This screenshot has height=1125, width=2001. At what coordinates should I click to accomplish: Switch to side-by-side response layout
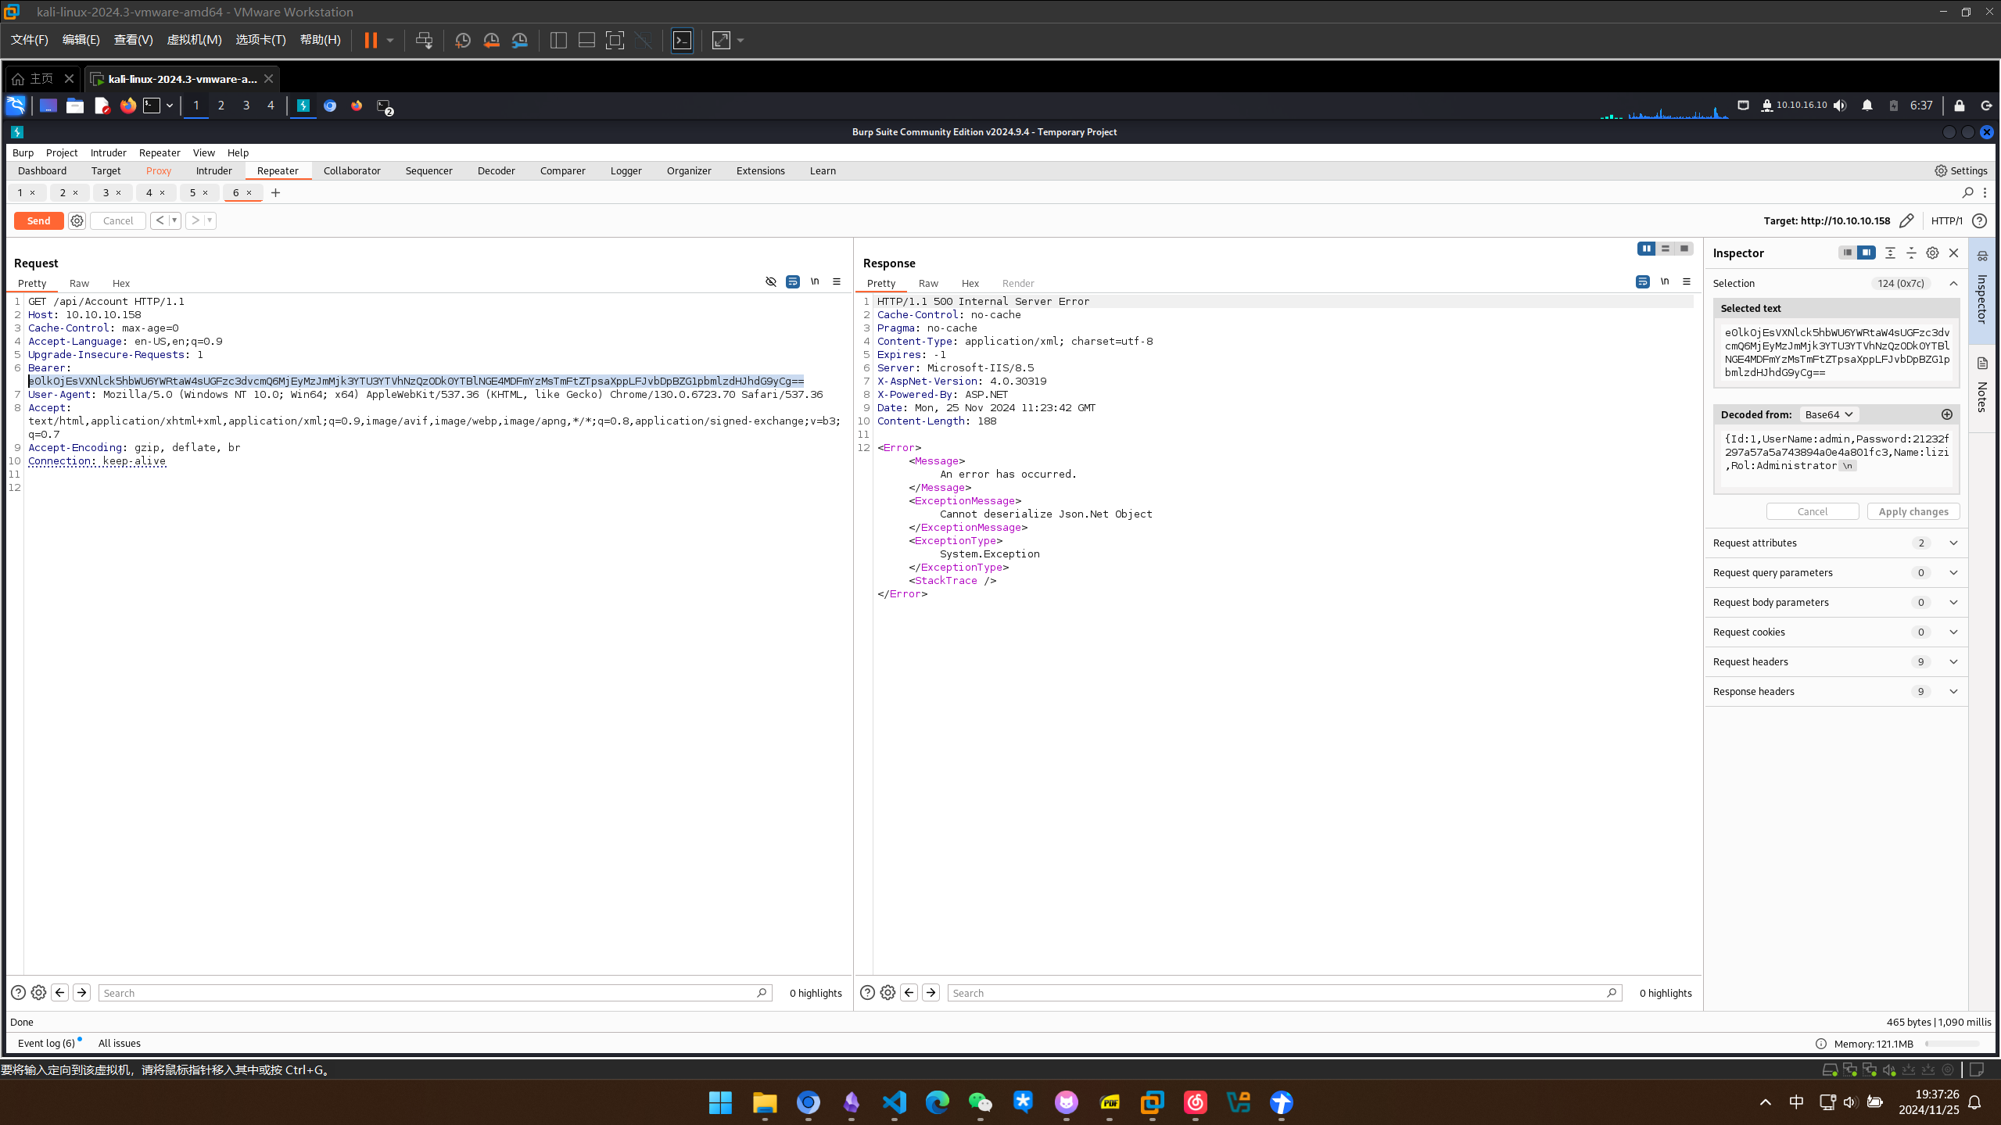coord(1646,248)
